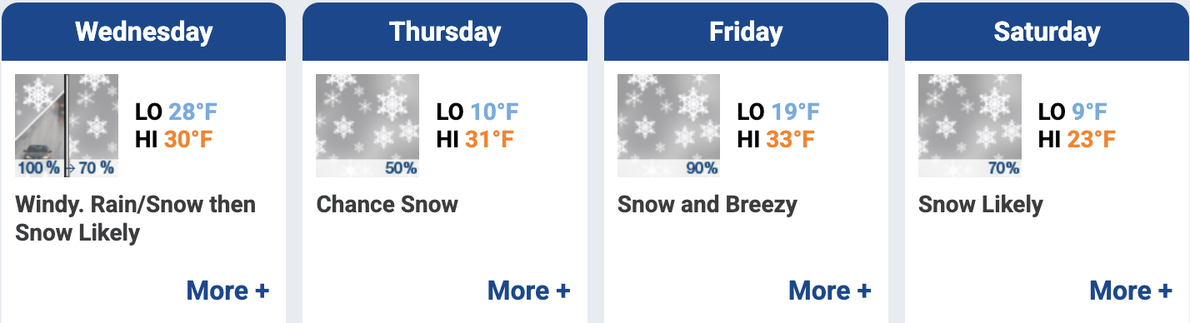Viewport: 1190px width, 323px height.
Task: Expand Saturday's forecast with More +
Action: pos(1131,291)
